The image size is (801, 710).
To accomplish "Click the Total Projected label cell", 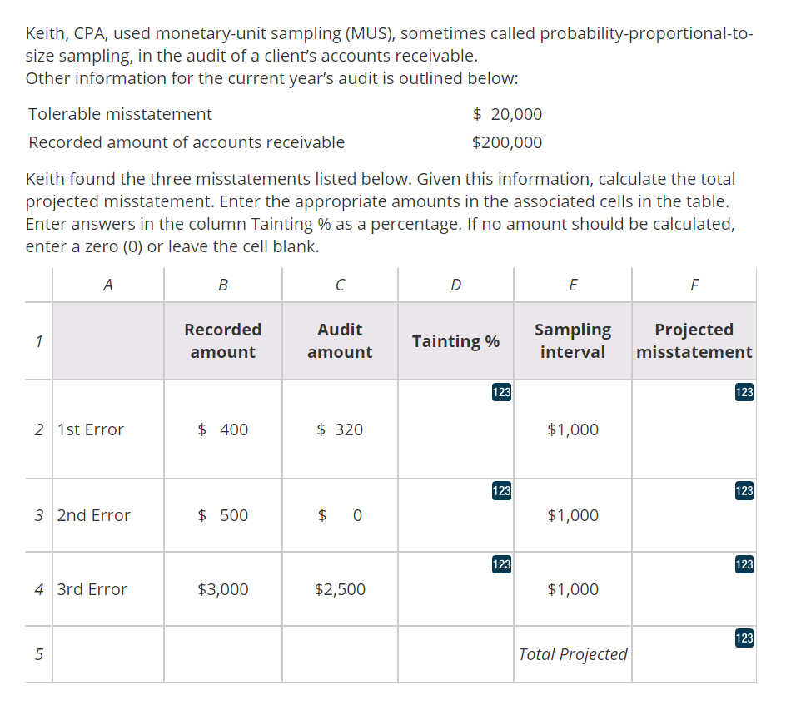I will click(x=572, y=654).
